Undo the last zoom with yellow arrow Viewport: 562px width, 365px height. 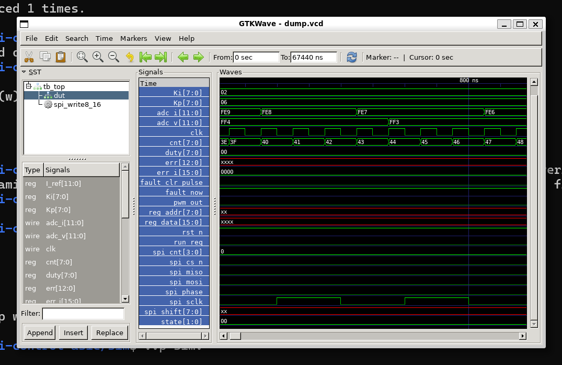130,57
